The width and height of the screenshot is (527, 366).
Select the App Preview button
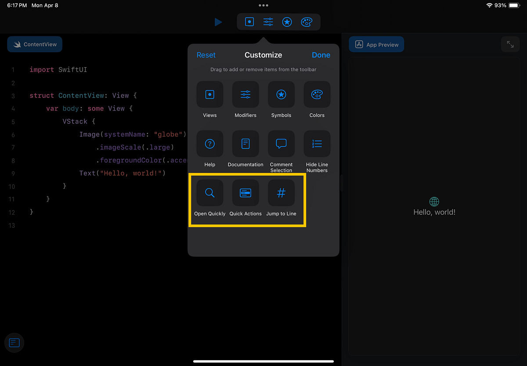pos(376,44)
